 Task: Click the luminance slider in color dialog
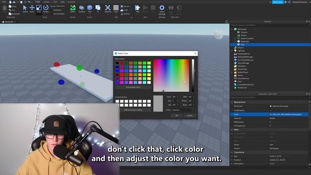point(193,75)
